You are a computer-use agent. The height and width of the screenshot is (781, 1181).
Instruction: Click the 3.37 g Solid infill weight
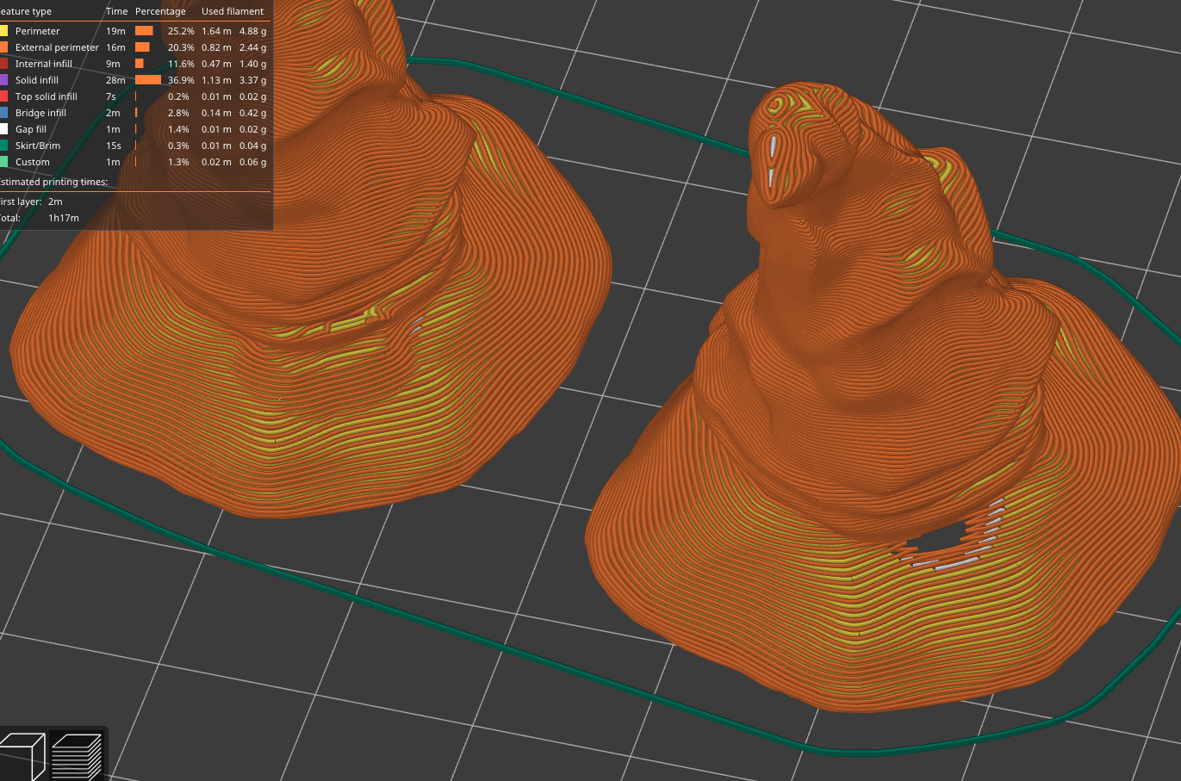point(252,80)
